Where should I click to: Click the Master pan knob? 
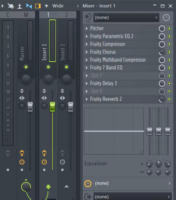[x=26, y=79]
